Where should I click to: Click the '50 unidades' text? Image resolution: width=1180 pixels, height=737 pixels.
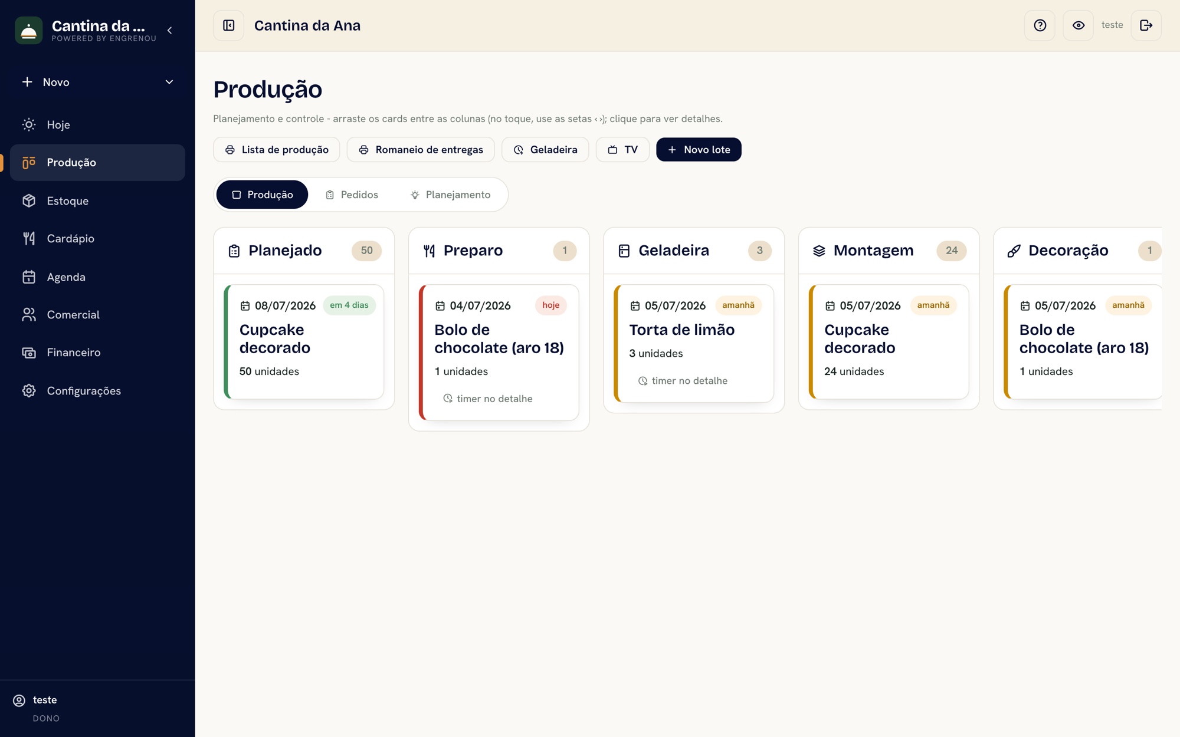[269, 371]
